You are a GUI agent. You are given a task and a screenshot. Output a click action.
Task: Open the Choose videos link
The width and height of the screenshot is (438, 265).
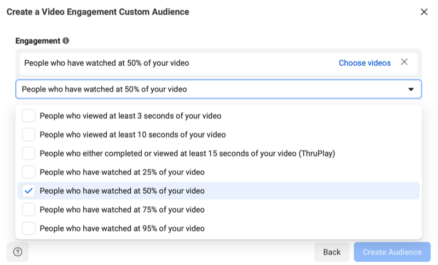365,63
